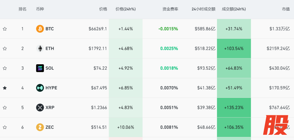Click BTC market cap $1.33万亿
The image size is (294, 140).
coord(280,29)
